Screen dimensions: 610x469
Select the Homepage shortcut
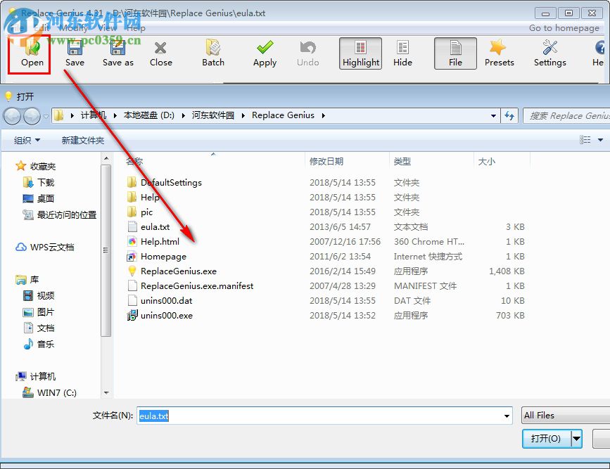click(x=163, y=256)
